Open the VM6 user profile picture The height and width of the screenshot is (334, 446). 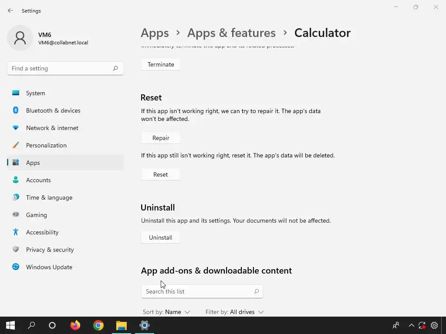pyautogui.click(x=20, y=38)
